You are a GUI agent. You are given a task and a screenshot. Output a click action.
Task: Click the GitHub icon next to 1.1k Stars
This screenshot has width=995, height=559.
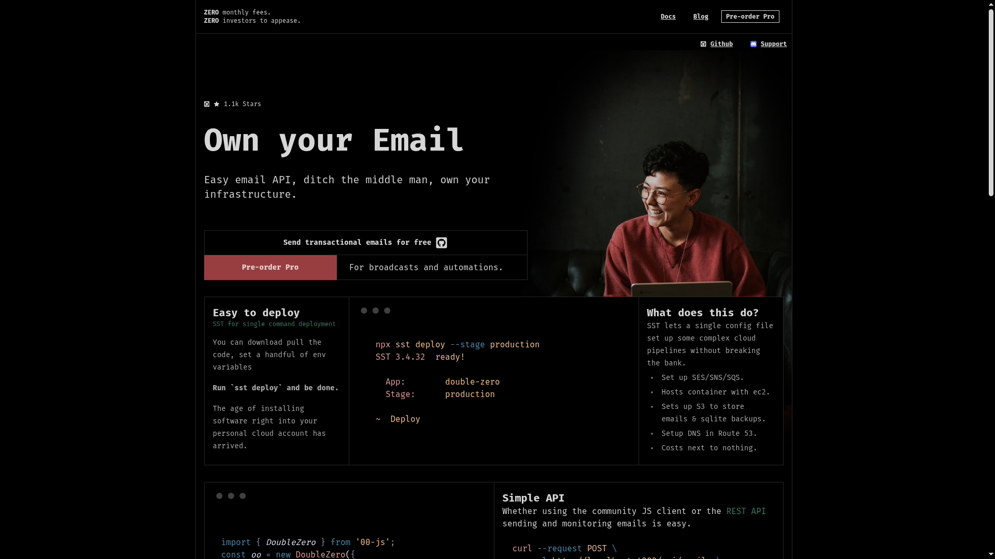point(207,104)
